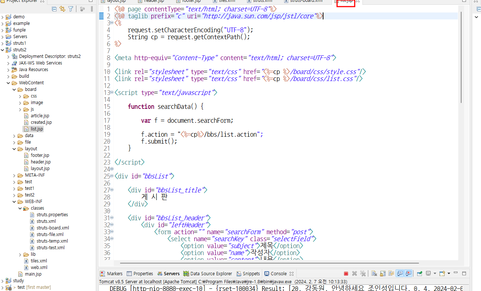Viewport: 481px width, 291px height.
Task: Toggle Show Console When Standard Out Changes
Action: pos(399,273)
